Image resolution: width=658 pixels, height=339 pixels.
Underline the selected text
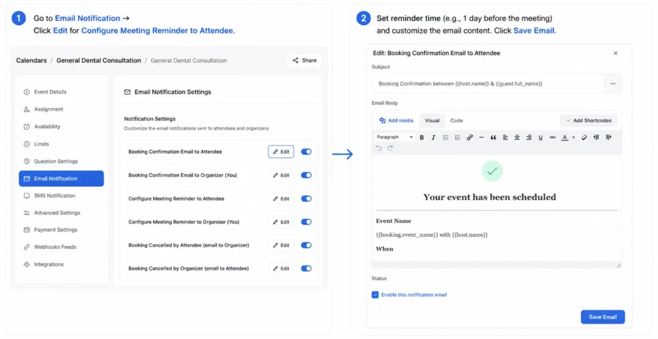point(540,137)
